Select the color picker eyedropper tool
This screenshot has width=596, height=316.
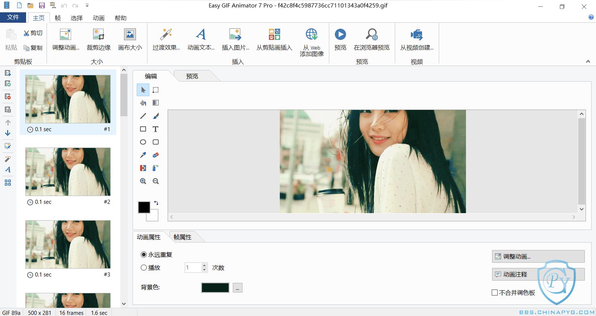pos(143,155)
